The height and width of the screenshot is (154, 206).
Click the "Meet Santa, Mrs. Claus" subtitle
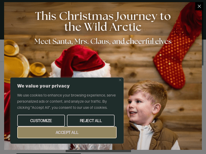coord(103,41)
